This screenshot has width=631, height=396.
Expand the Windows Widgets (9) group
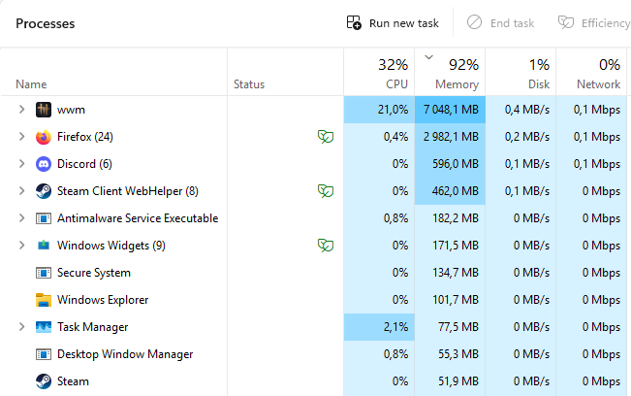point(21,246)
